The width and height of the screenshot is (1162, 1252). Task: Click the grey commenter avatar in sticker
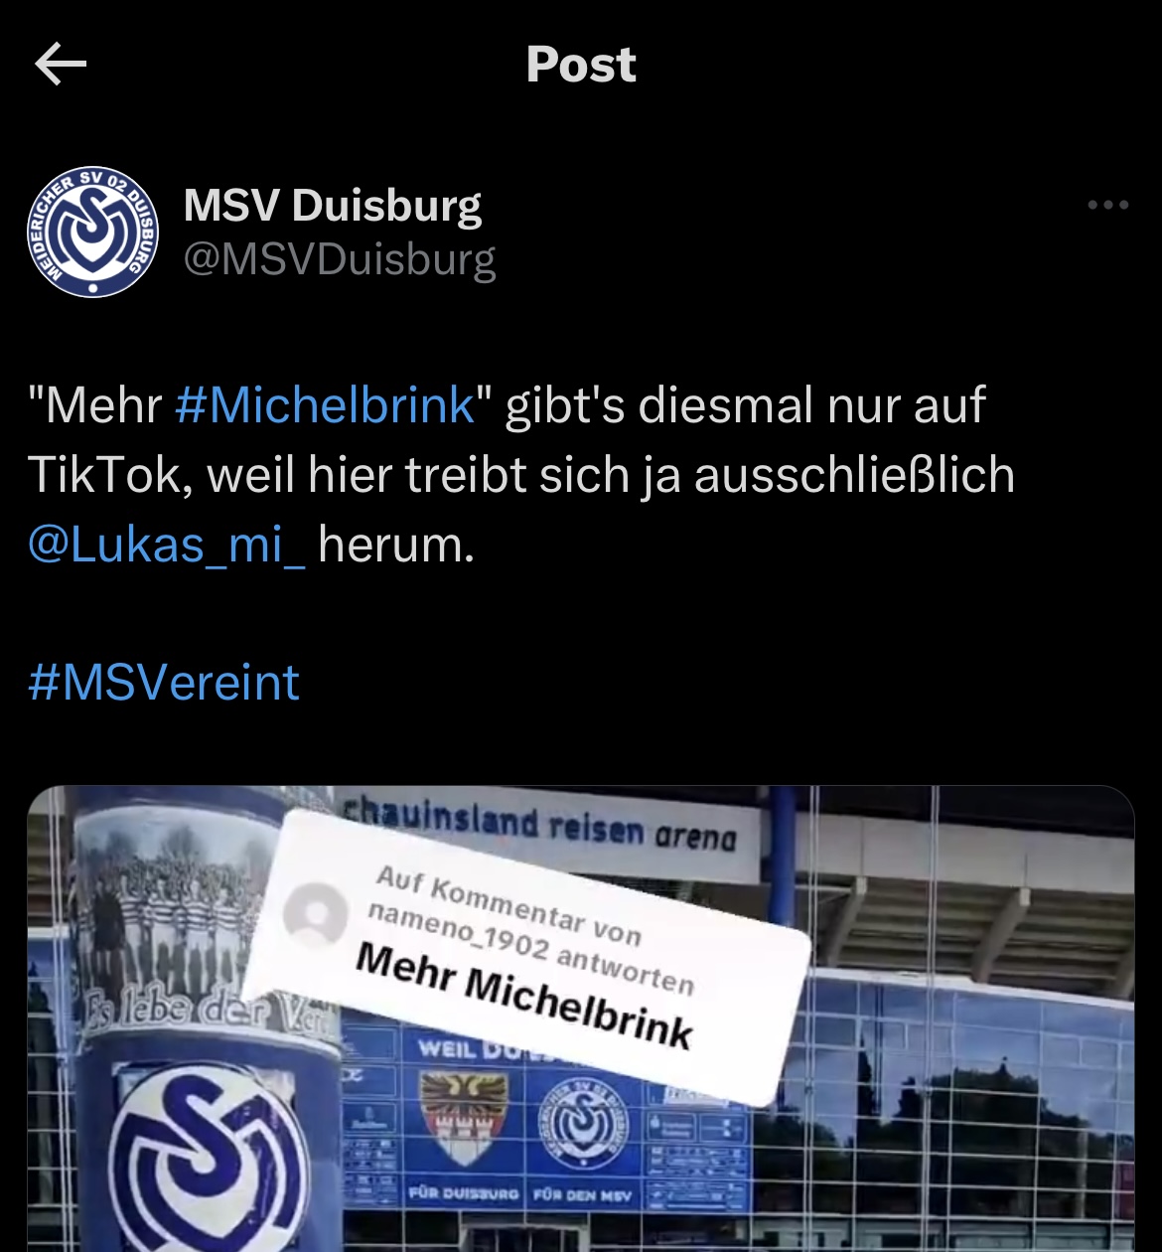[315, 914]
